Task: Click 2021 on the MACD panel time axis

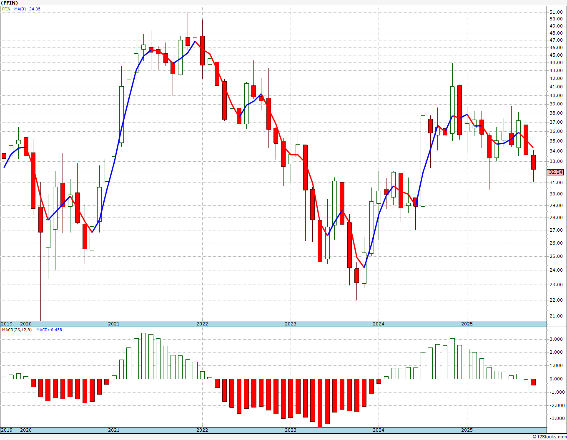Action: [x=114, y=430]
